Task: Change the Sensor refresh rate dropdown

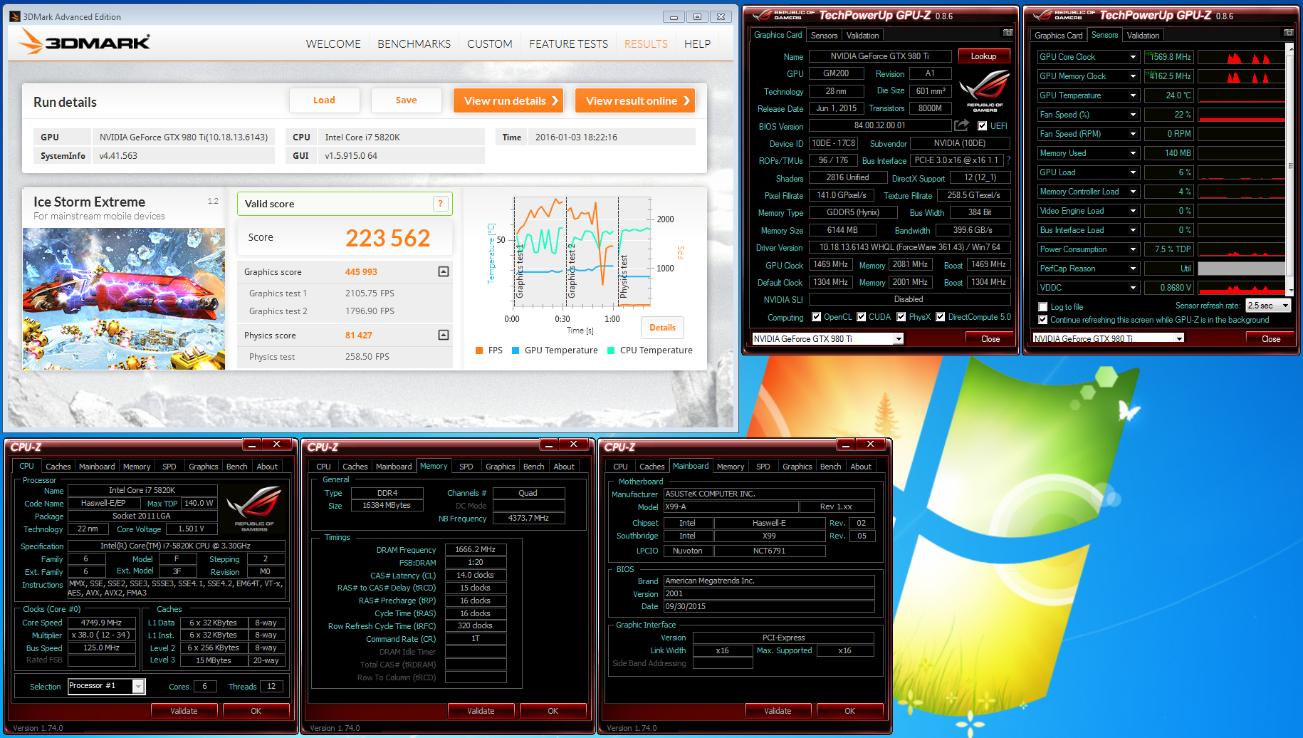Action: pos(1268,306)
